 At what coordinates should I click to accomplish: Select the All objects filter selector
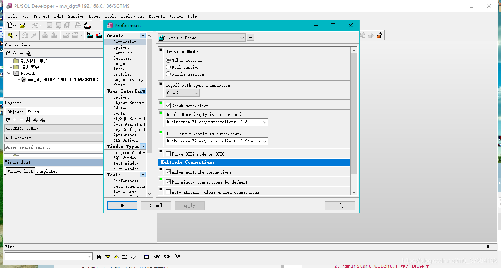pyautogui.click(x=54, y=138)
